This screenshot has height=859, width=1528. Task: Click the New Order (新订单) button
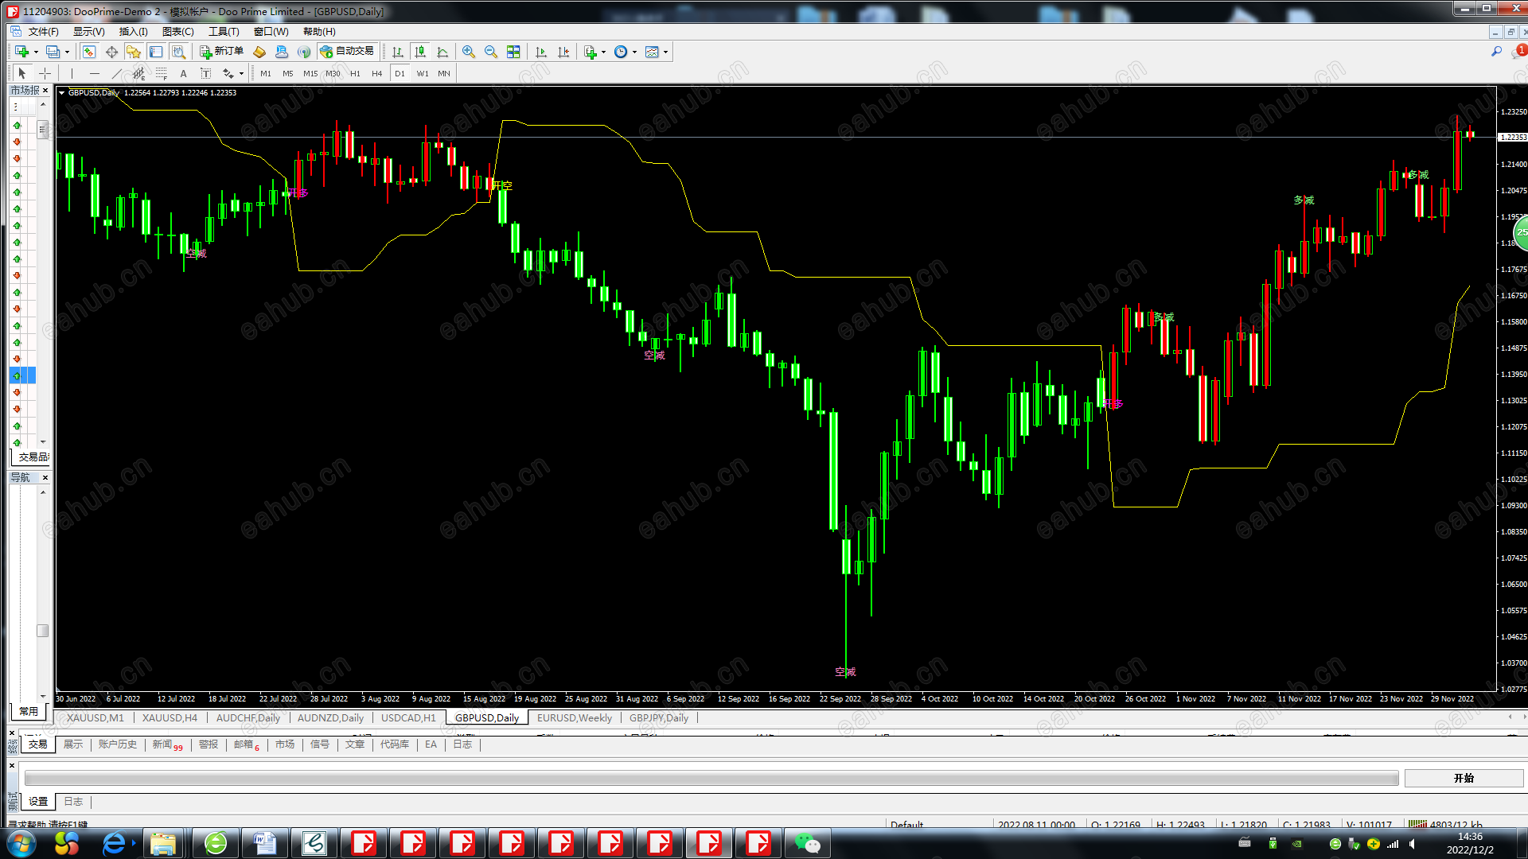pos(221,52)
